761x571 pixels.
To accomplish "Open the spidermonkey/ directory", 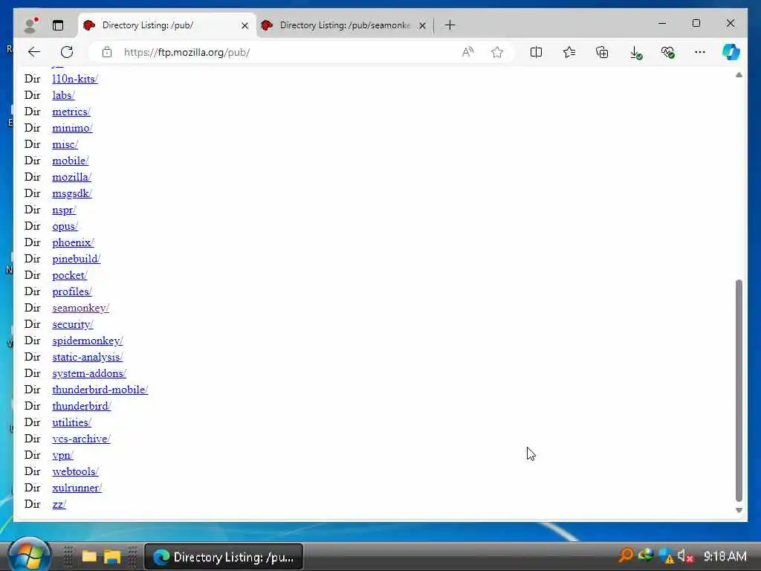I will click(88, 341).
